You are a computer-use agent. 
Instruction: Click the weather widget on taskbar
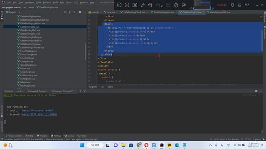click(8, 145)
